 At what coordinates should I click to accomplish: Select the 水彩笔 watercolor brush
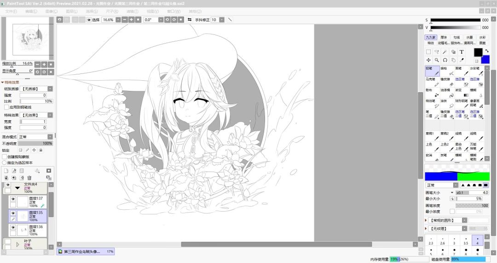[x=477, y=71]
